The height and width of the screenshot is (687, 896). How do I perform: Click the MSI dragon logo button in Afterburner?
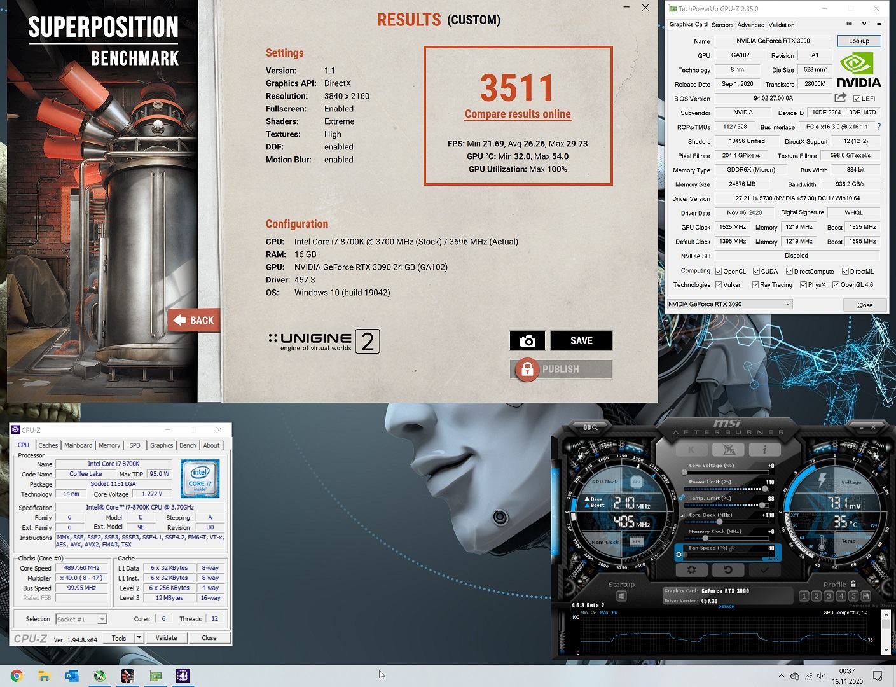[x=728, y=450]
